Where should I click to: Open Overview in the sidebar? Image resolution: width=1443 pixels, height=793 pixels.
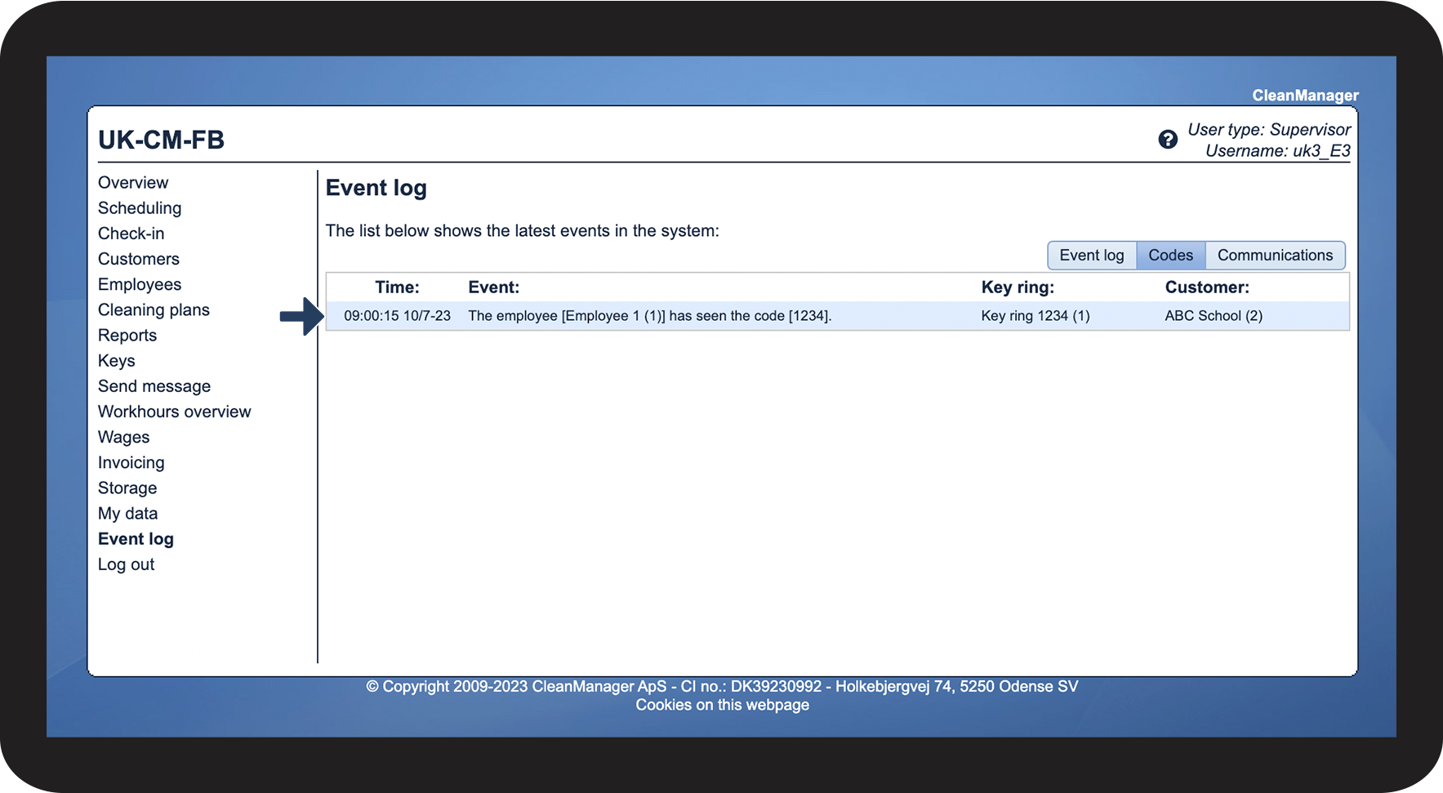point(133,182)
